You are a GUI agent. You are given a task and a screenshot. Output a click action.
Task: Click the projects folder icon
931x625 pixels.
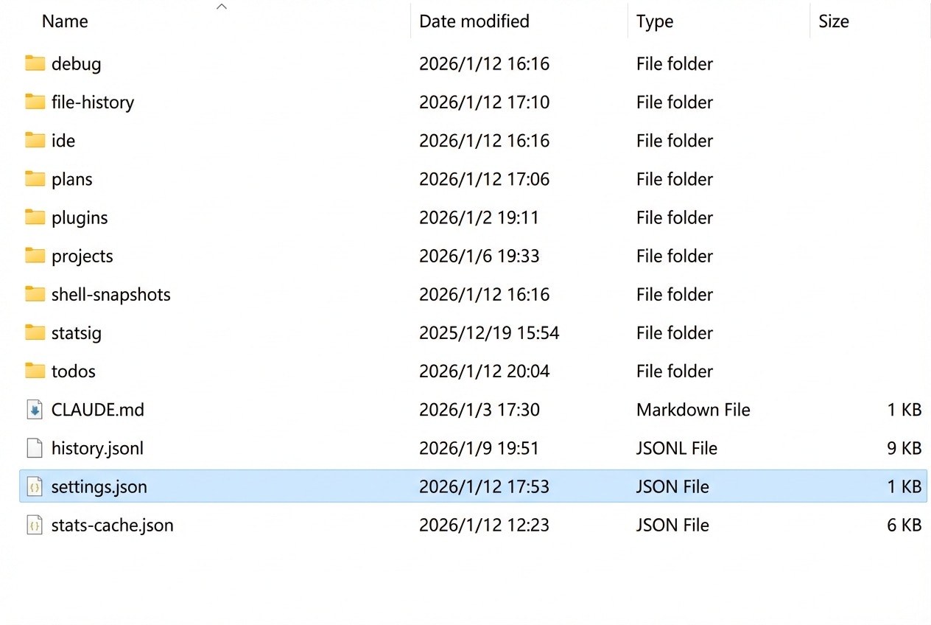click(x=35, y=256)
